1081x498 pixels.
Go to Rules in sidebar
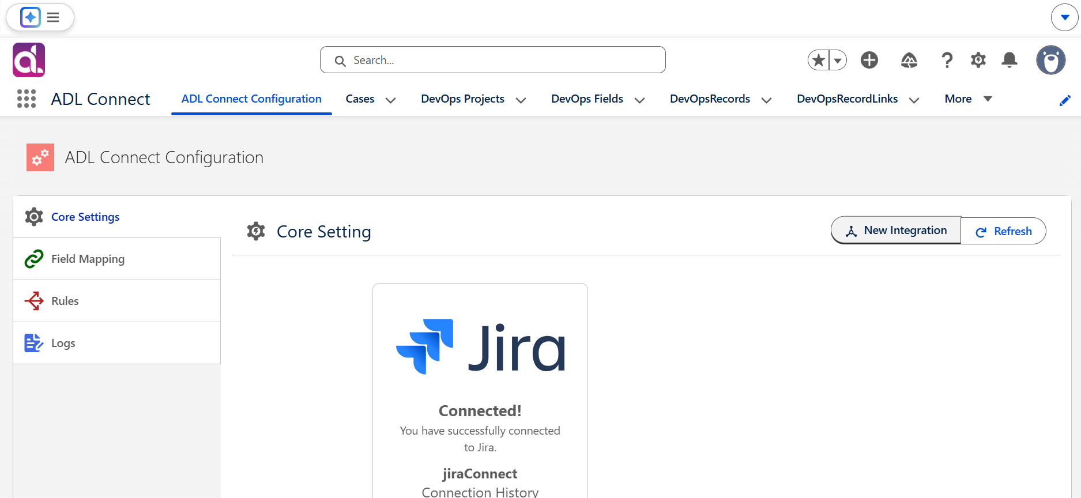(x=117, y=301)
